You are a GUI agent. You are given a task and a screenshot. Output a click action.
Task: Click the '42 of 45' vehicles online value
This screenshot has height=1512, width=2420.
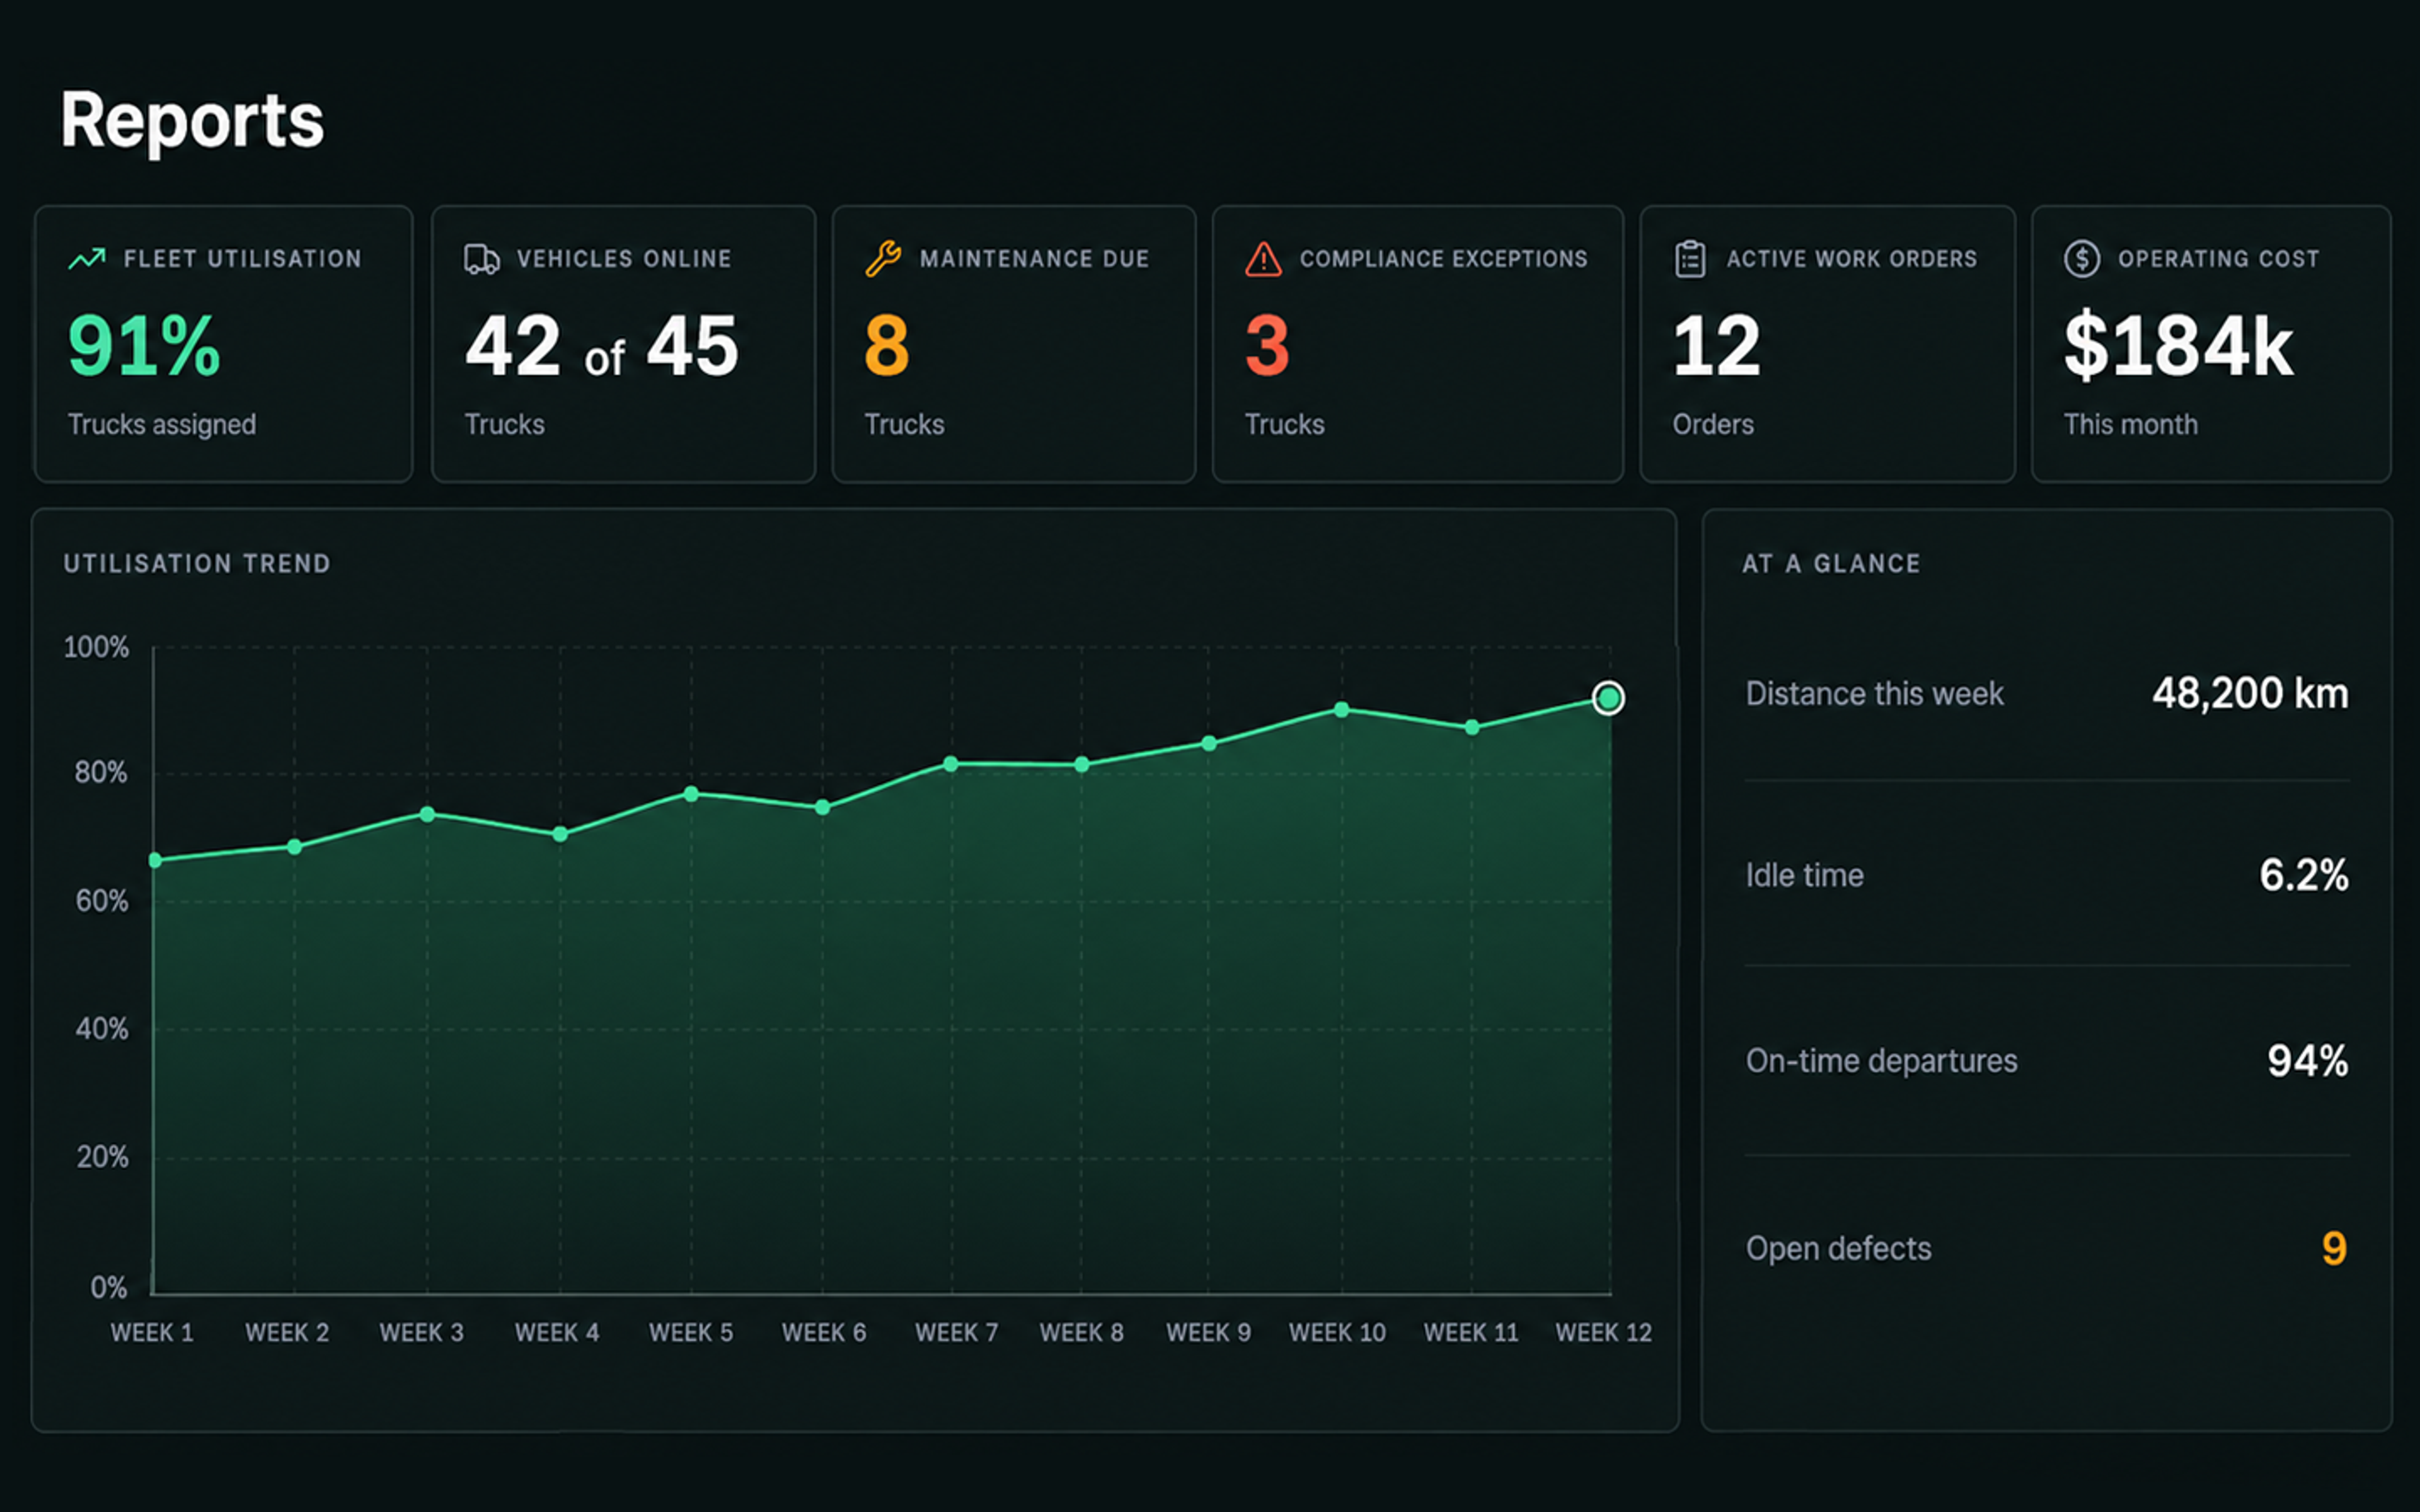pyautogui.click(x=602, y=346)
